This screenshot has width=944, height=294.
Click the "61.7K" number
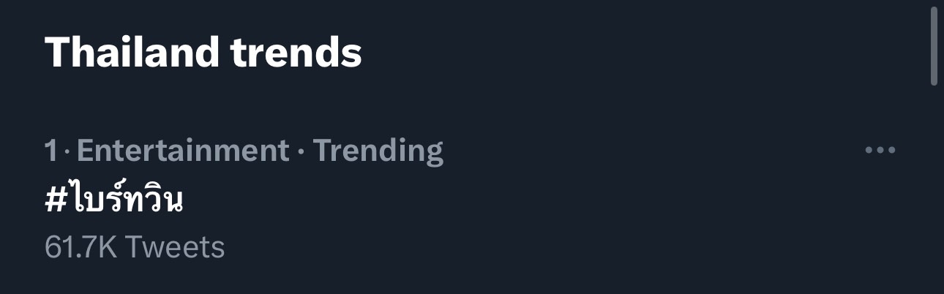coord(80,247)
